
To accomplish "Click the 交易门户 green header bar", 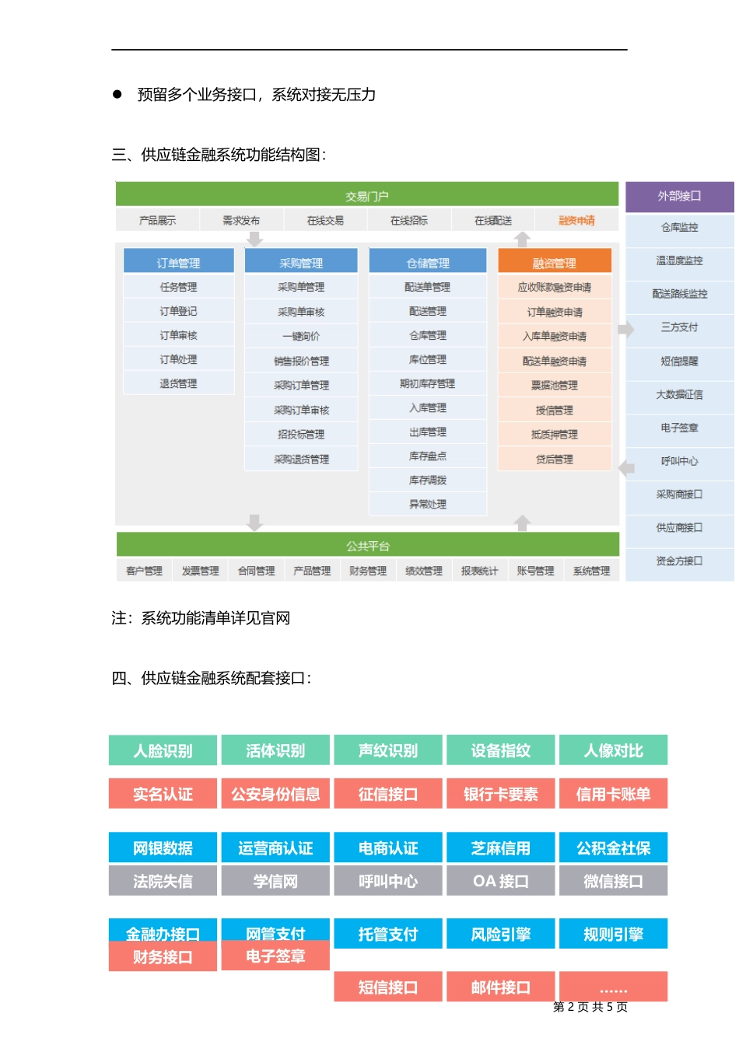I will [x=367, y=195].
